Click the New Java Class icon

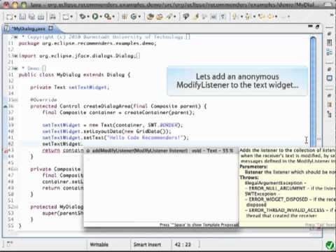pyautogui.click(x=134, y=16)
